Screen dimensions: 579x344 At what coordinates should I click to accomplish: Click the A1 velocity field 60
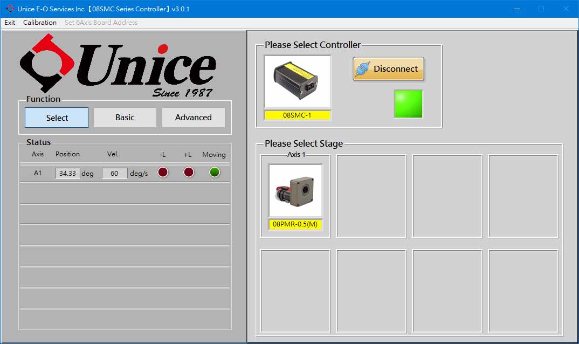tap(114, 173)
